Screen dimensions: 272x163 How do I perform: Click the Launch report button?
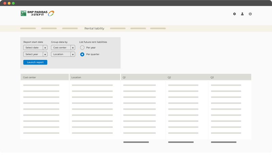coord(35,62)
